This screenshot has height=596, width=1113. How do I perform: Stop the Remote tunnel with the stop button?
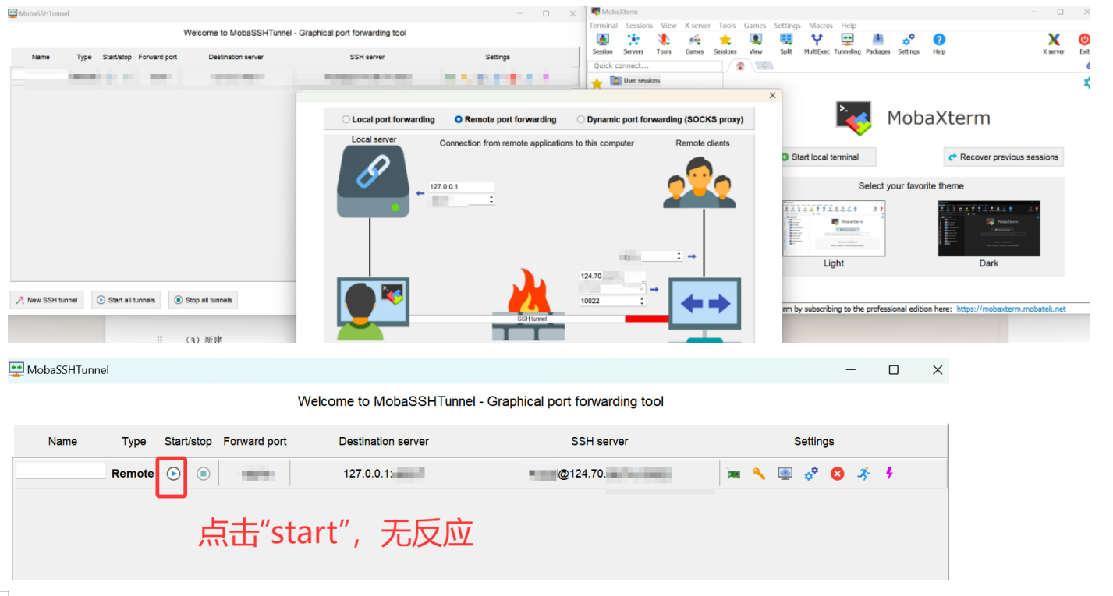(x=203, y=473)
